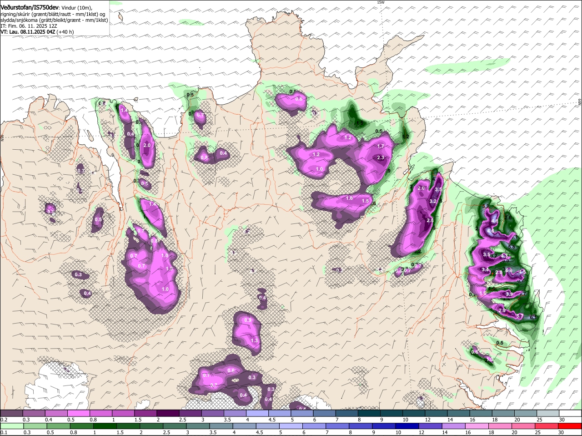The height and width of the screenshot is (436, 582).
Task: Click the light periwinkle 4 snow legend swatch
Action: pos(257,413)
